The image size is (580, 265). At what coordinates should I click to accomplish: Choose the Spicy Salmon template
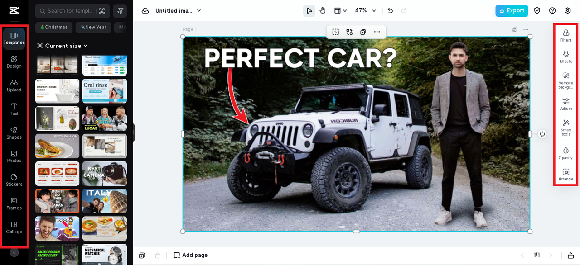click(x=58, y=146)
